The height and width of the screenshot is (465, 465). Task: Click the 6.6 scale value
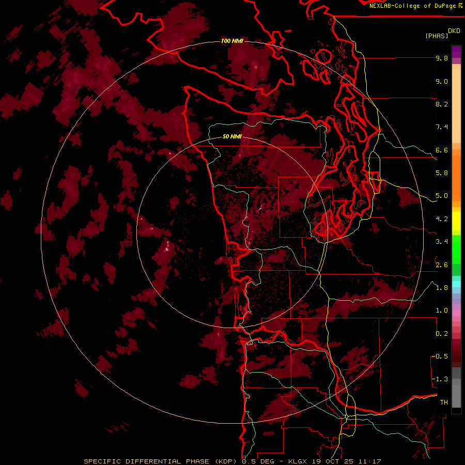[x=442, y=150]
